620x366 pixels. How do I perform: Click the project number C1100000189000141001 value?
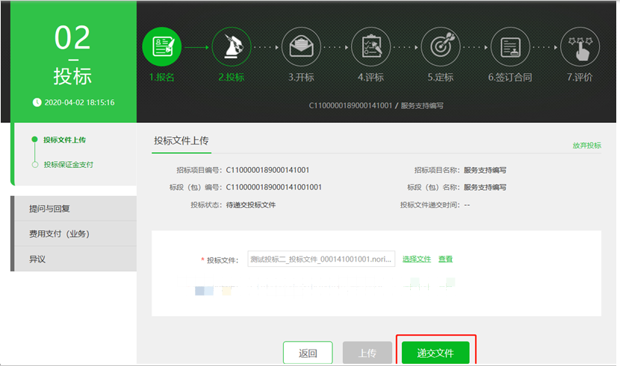[267, 171]
